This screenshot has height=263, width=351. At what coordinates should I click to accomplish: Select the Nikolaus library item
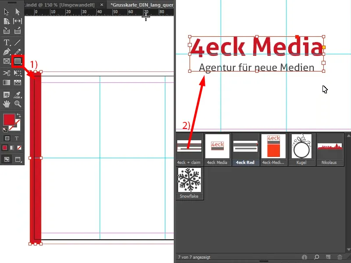[x=330, y=149]
